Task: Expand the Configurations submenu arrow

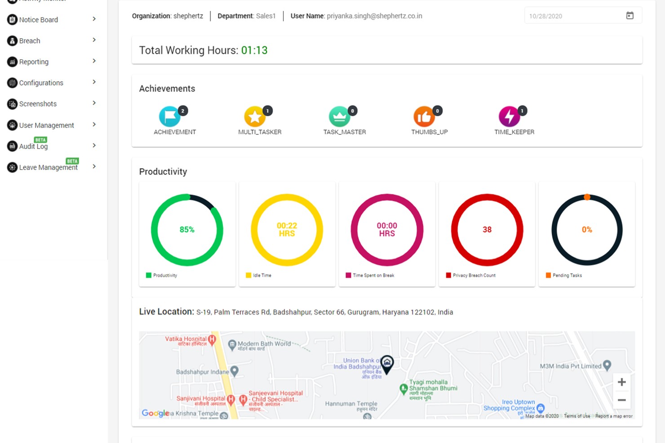Action: click(94, 82)
